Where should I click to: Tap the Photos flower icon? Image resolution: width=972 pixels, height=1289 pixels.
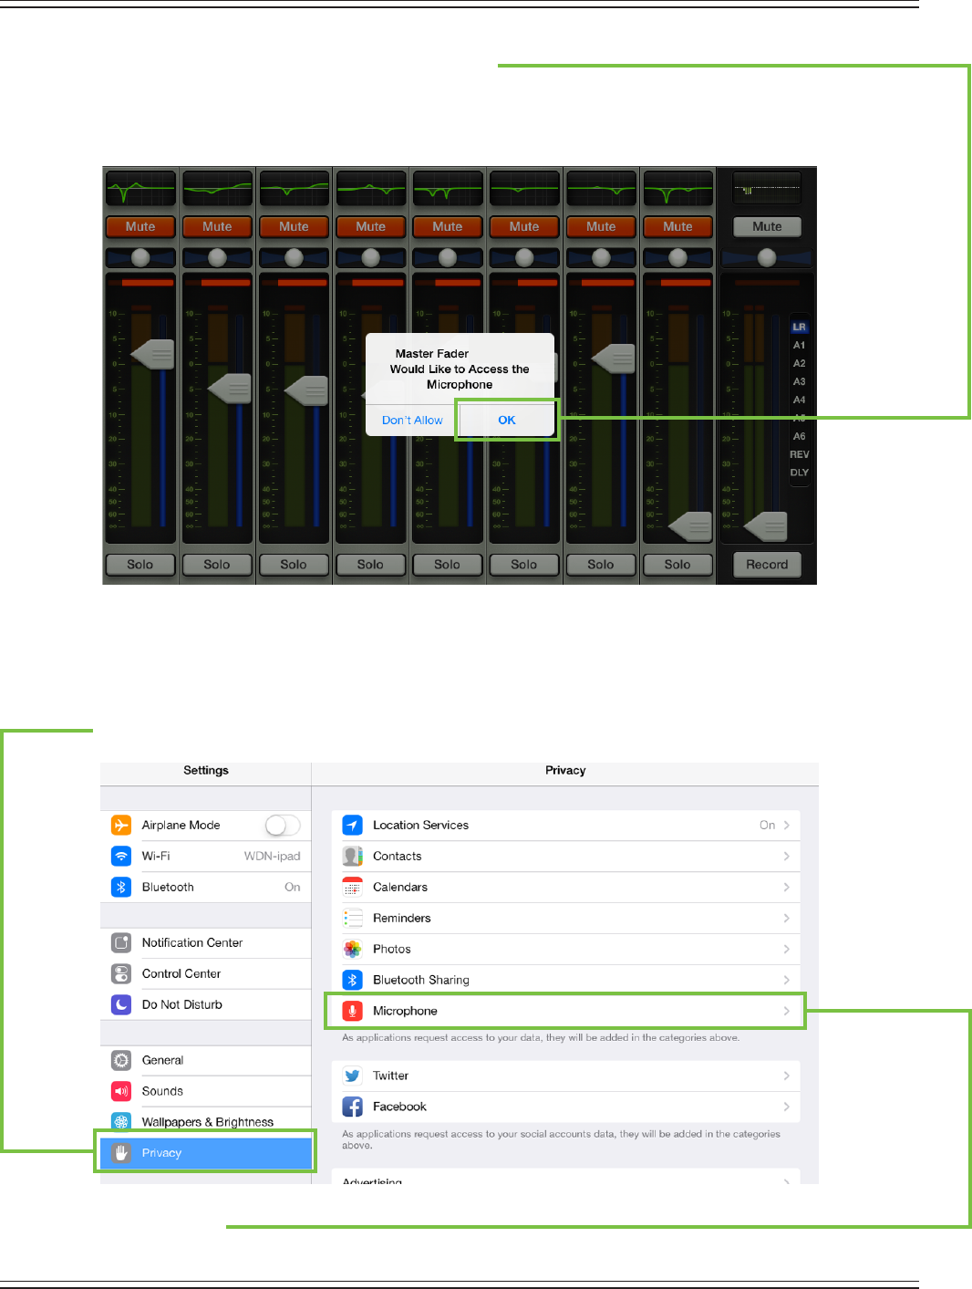(x=353, y=949)
